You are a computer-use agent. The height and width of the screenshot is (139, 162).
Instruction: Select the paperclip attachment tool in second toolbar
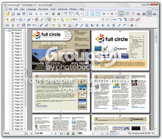click(x=29, y=20)
